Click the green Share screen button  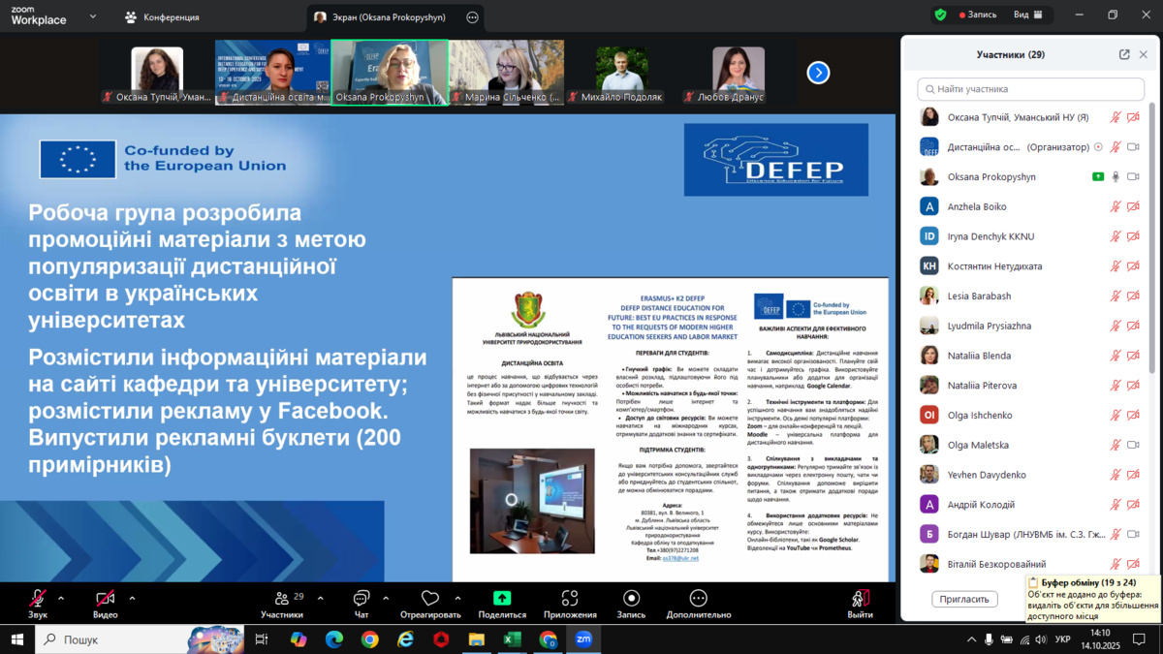pyautogui.click(x=502, y=599)
